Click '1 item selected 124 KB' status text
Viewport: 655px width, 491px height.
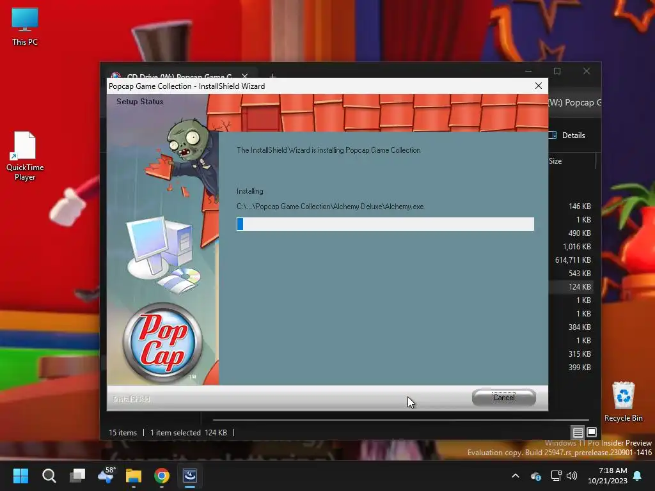(x=189, y=433)
